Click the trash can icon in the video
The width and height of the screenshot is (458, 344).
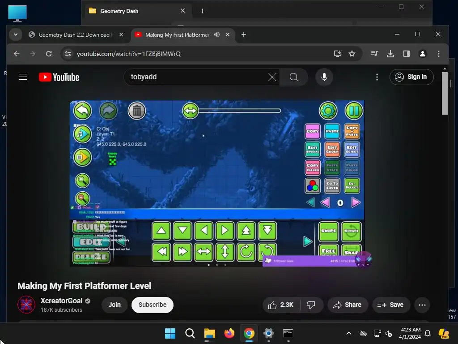pos(137,111)
